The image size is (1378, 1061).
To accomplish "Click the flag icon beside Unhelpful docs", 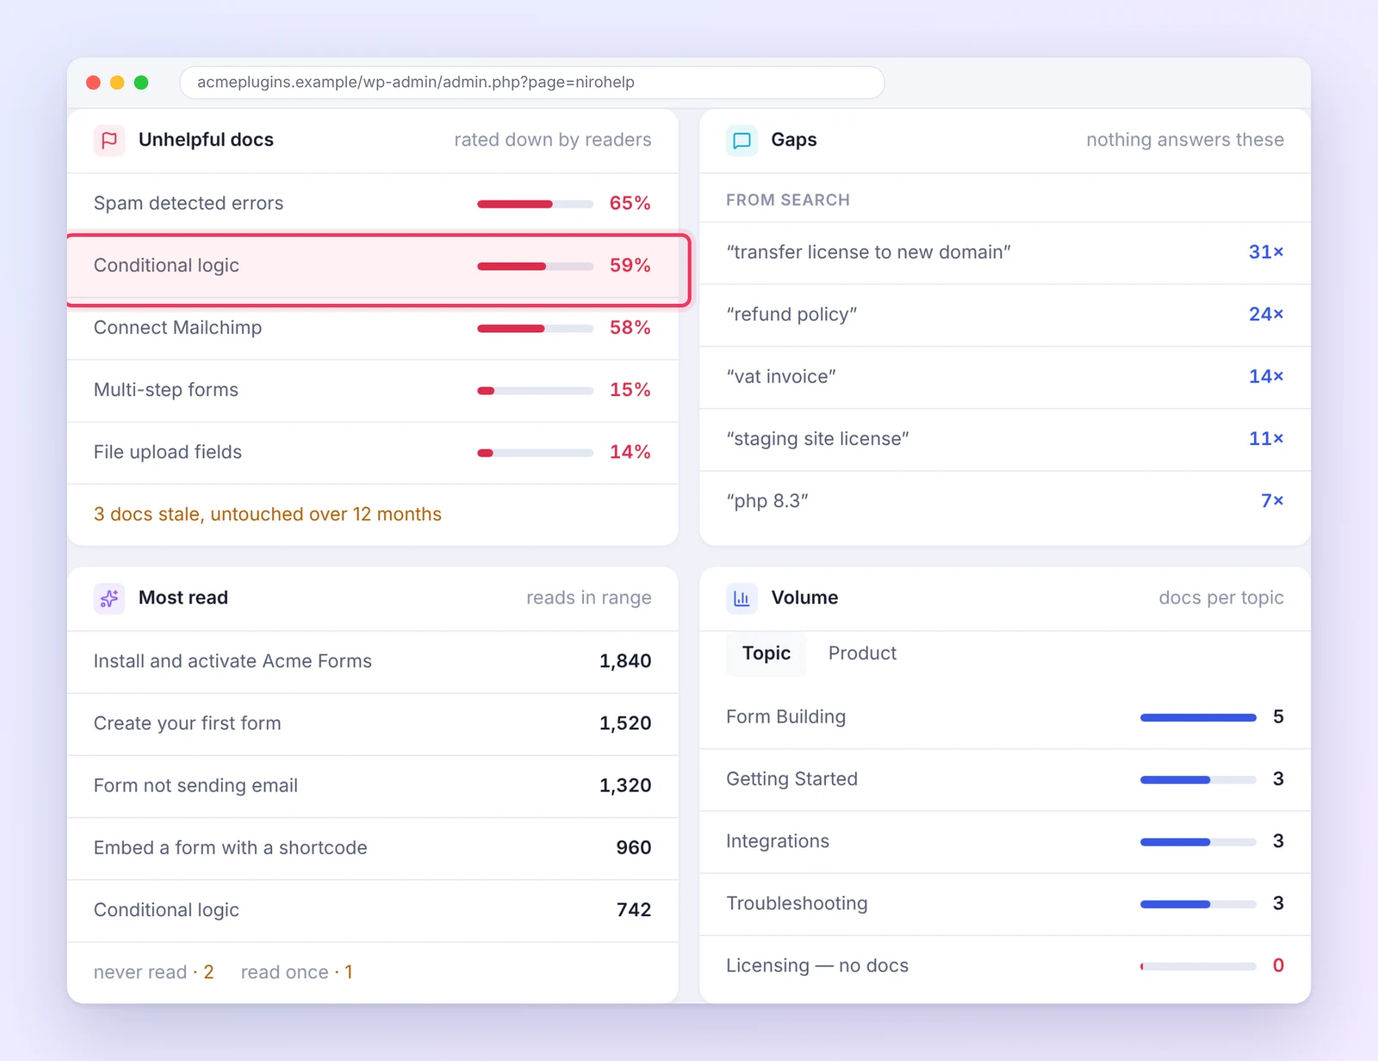I will click(109, 140).
